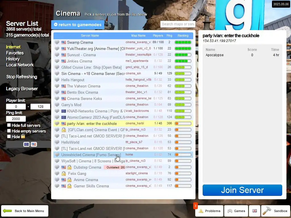Sort servers by Ranking column
291x218 pixels.
click(183, 35)
